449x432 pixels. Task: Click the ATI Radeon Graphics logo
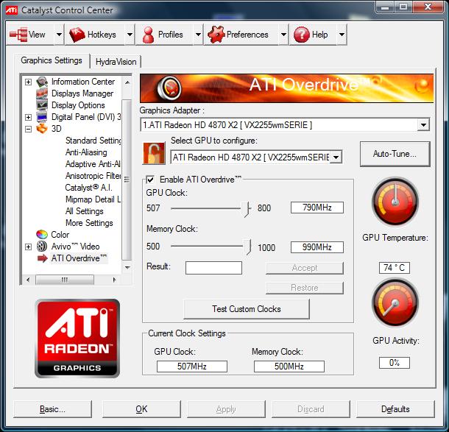77,339
